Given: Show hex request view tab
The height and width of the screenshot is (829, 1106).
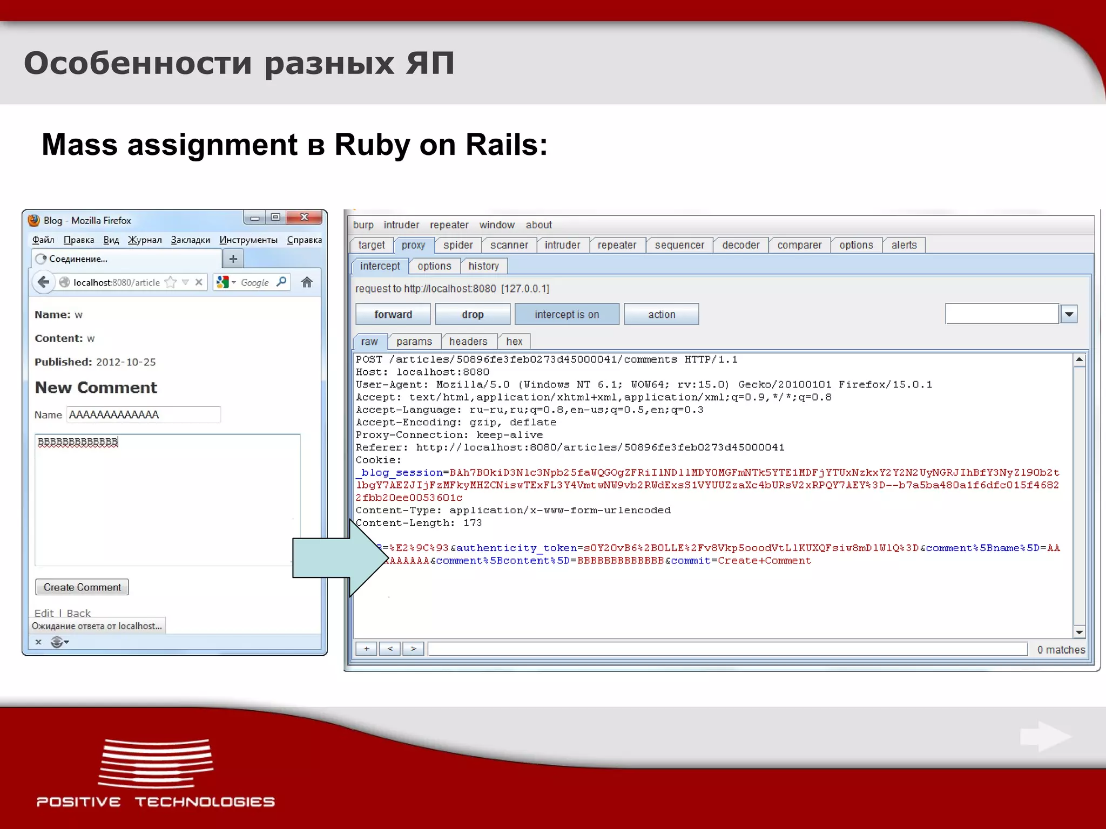Looking at the screenshot, I should (514, 342).
